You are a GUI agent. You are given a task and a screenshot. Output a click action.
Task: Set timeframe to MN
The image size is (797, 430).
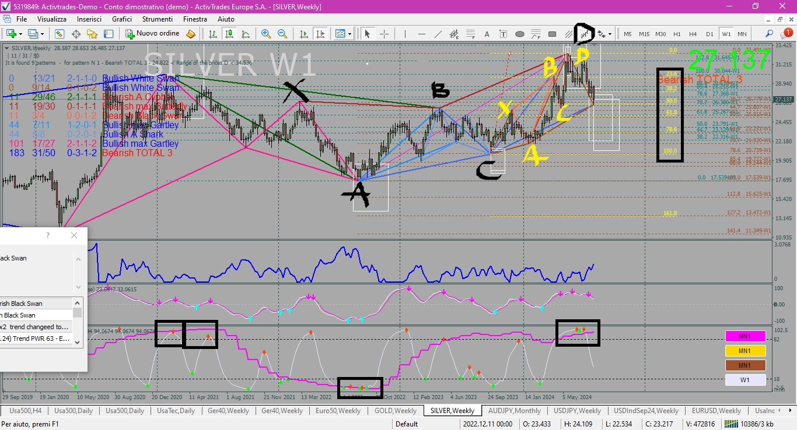[742, 34]
